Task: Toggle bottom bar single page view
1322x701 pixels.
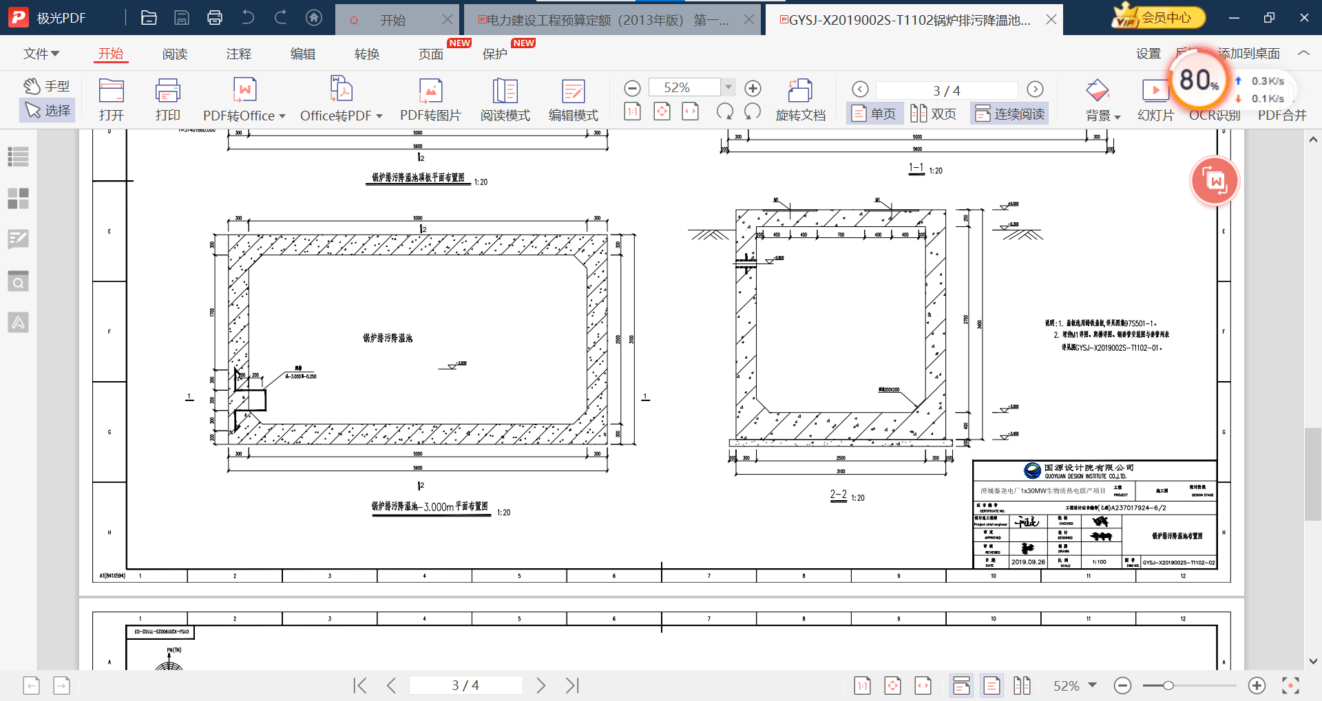Action: [x=992, y=685]
